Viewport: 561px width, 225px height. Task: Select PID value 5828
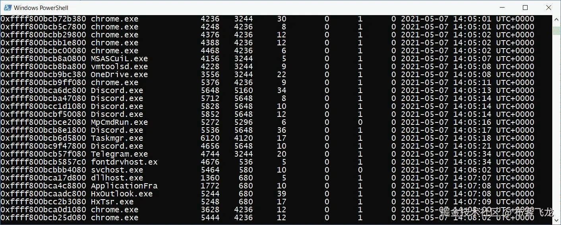pyautogui.click(x=210, y=106)
